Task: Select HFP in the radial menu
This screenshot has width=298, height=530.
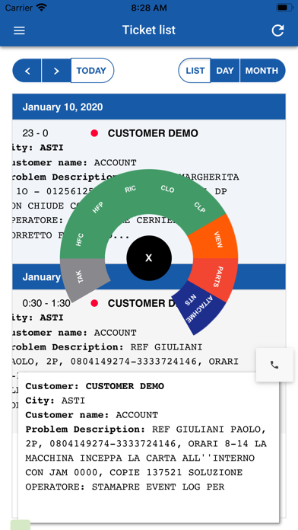Action: (98, 207)
